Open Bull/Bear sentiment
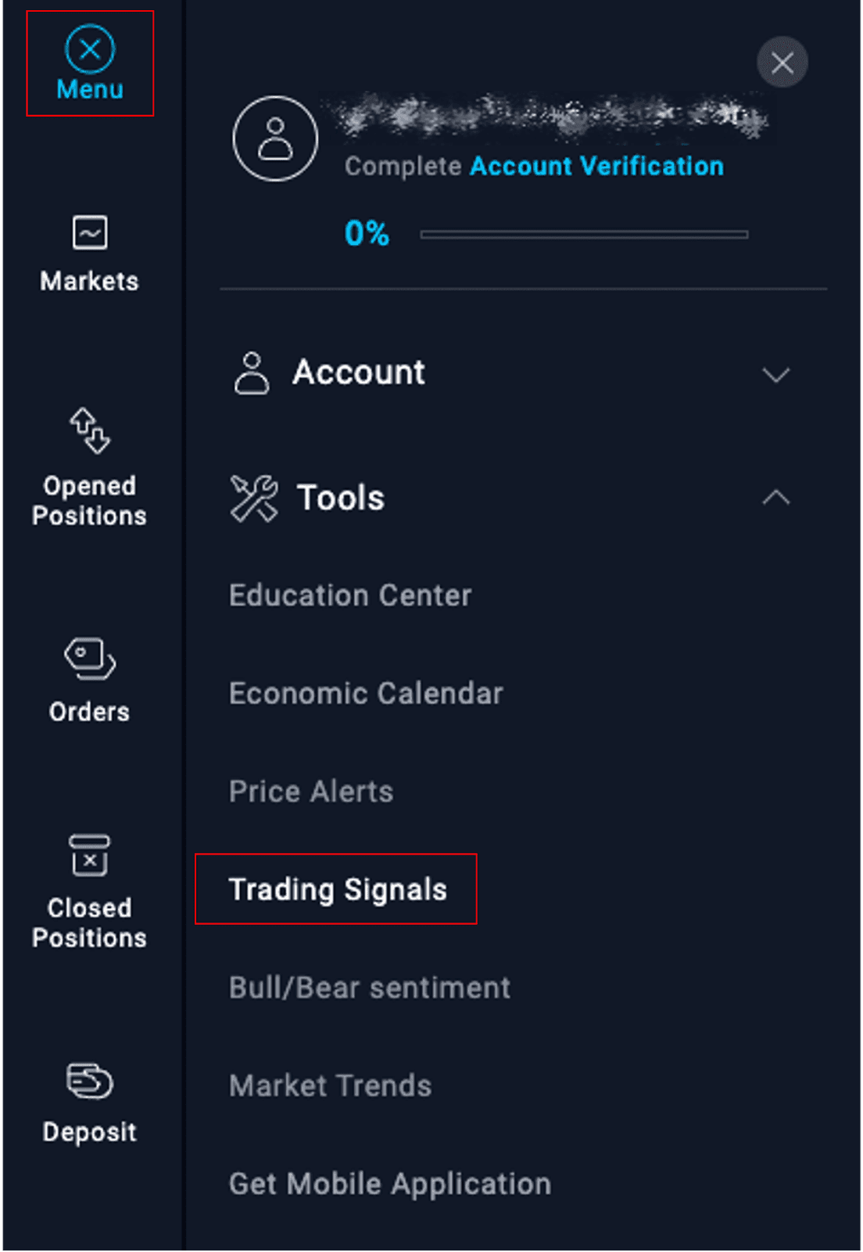 pos(368,988)
